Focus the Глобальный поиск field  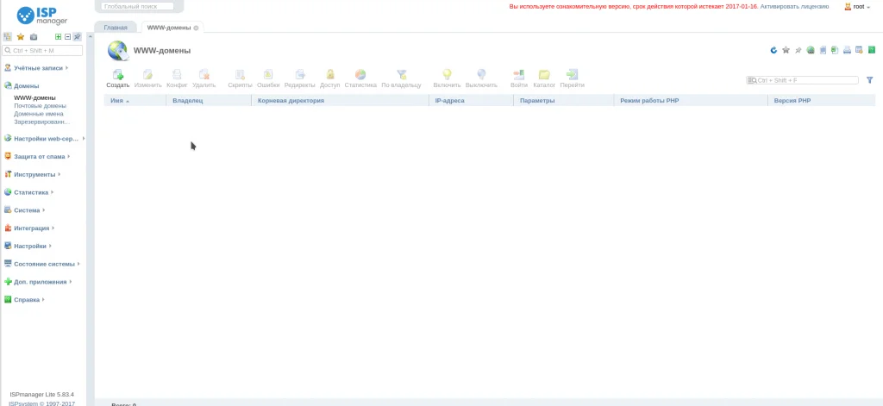137,6
